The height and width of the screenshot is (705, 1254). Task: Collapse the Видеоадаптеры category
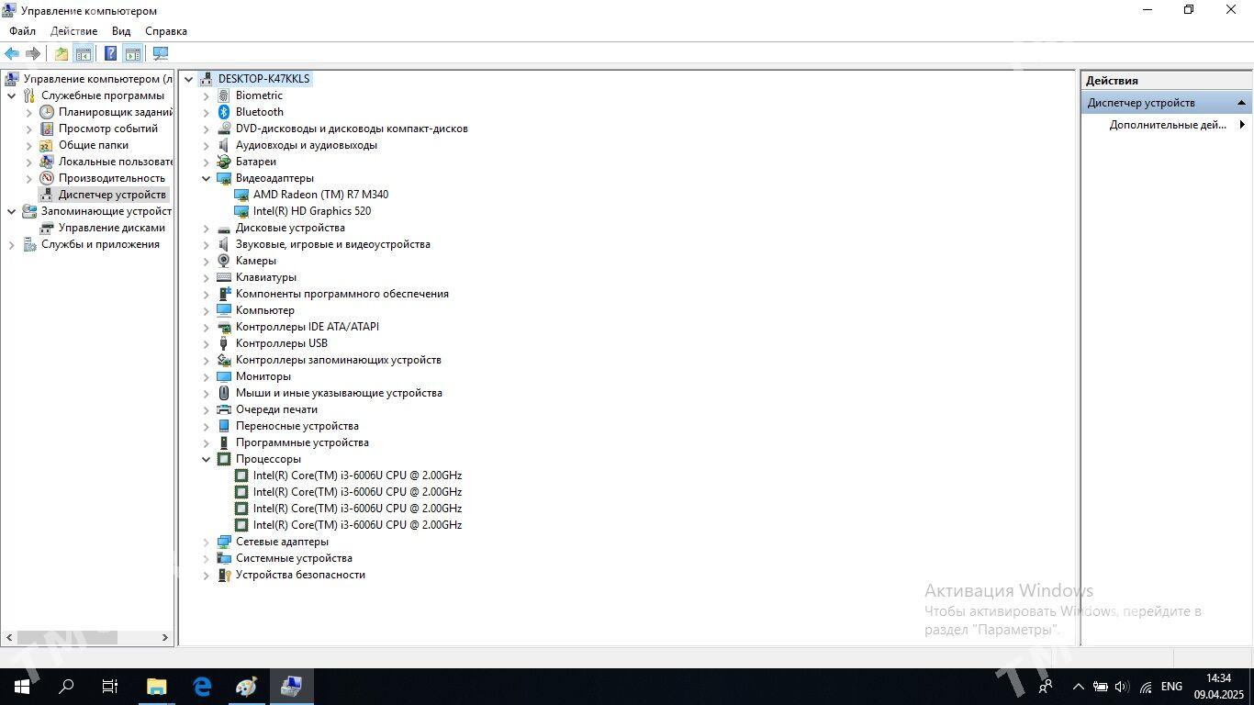[207, 178]
